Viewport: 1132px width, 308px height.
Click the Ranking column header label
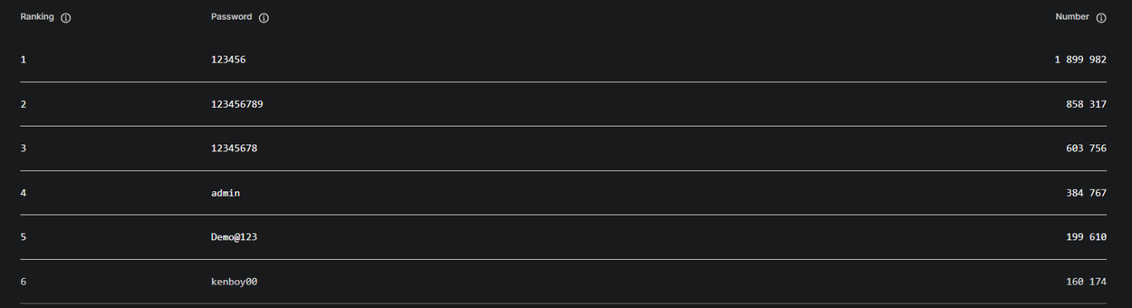pyautogui.click(x=37, y=17)
